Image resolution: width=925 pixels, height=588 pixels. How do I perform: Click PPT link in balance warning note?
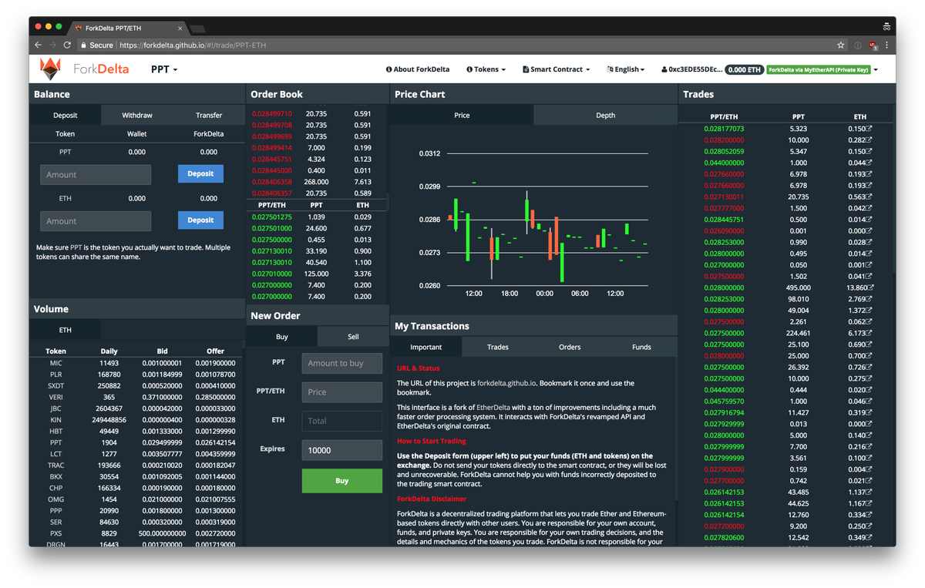pos(76,247)
